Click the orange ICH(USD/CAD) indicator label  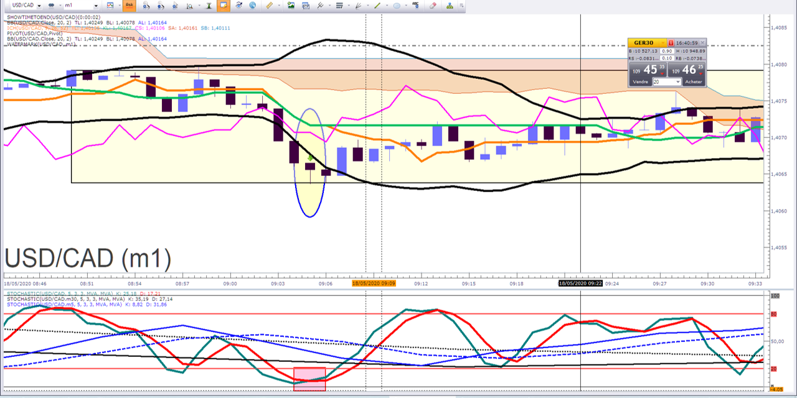coord(37,28)
